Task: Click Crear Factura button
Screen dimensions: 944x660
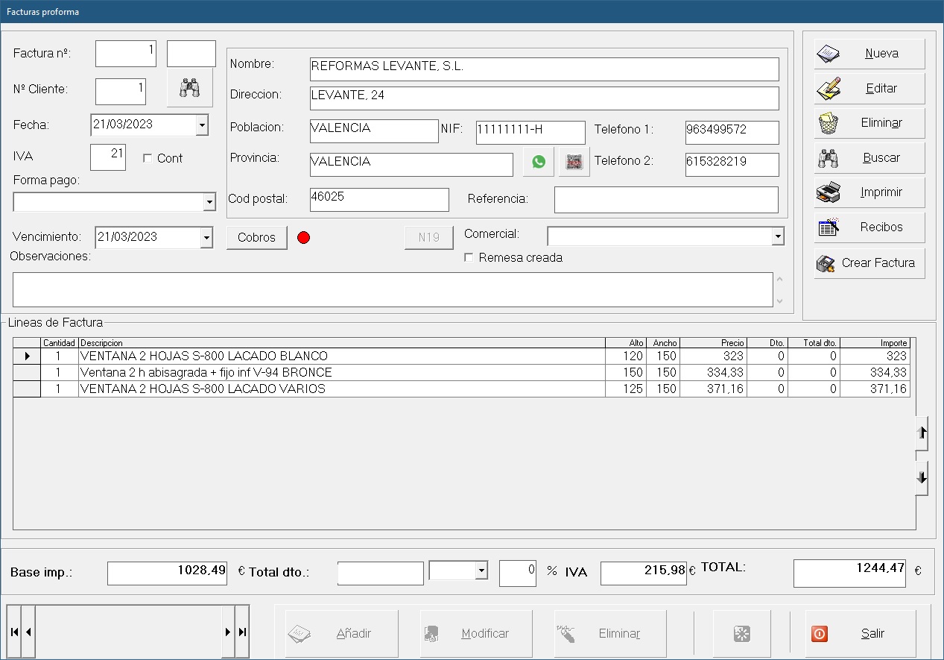Action: (869, 263)
